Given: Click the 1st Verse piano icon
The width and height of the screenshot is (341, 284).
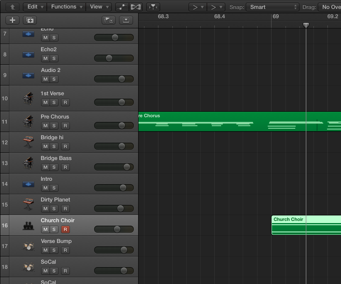Looking at the screenshot, I should [x=28, y=98].
